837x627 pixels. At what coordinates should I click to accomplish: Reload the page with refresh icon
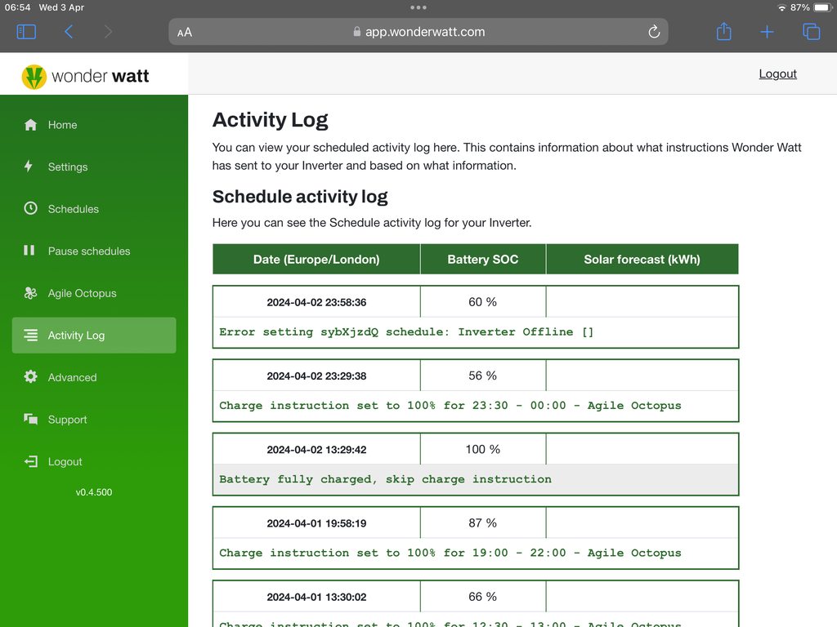point(653,32)
